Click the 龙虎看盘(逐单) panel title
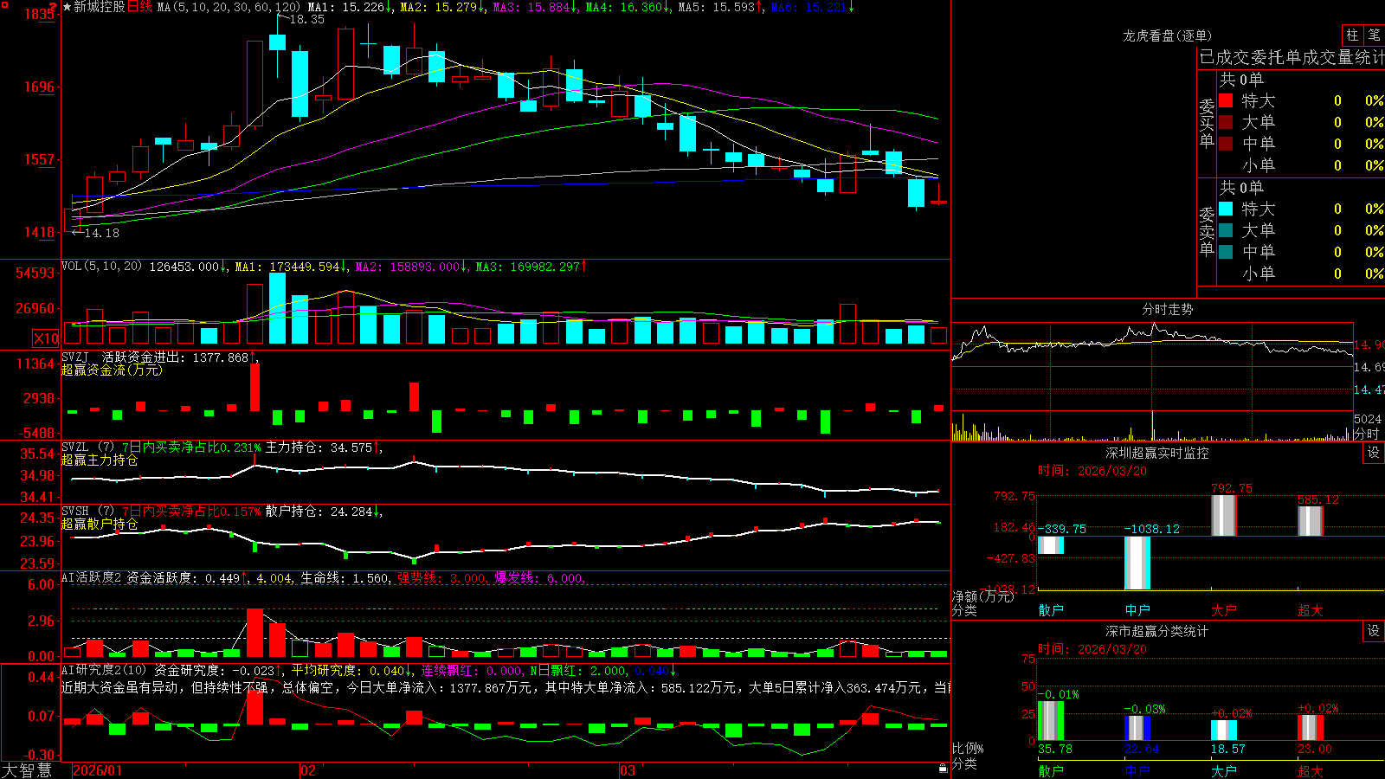1385x779 pixels. 1167,35
